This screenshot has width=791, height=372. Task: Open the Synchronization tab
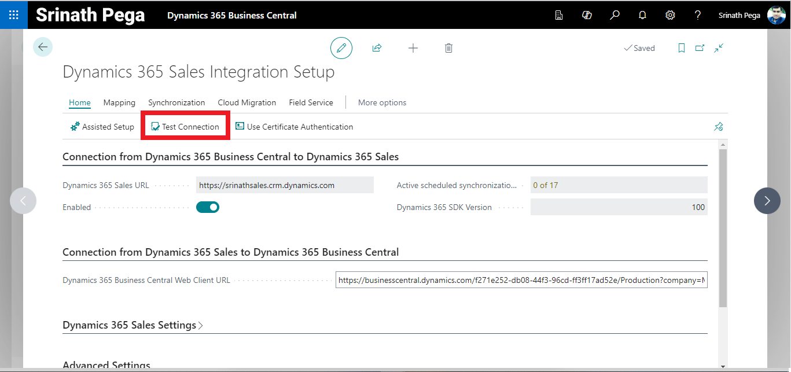pos(176,102)
